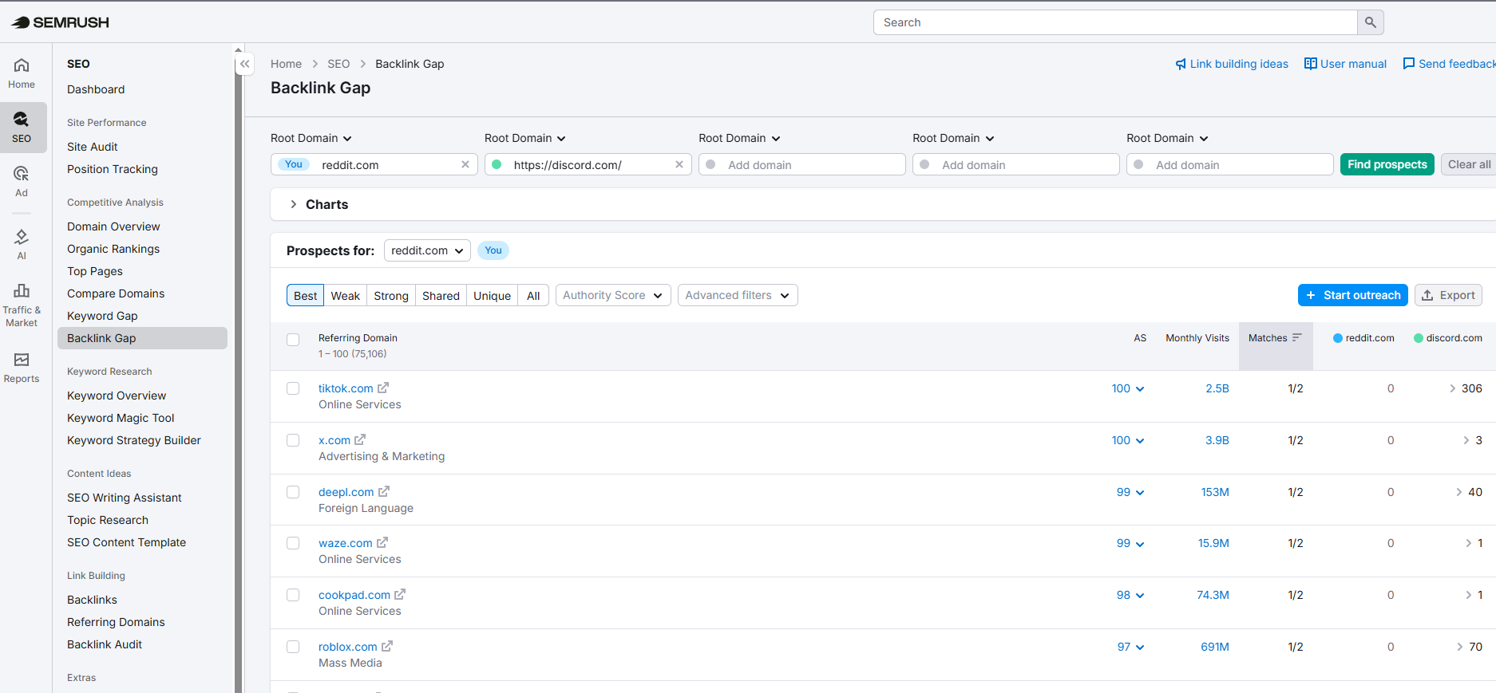Open the Reports sidebar section
Image resolution: width=1496 pixels, height=693 pixels.
(22, 368)
